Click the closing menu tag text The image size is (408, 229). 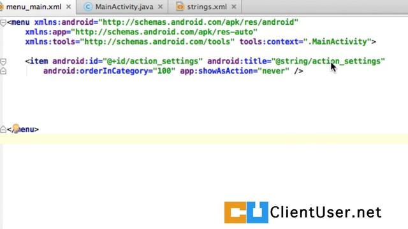point(23,129)
